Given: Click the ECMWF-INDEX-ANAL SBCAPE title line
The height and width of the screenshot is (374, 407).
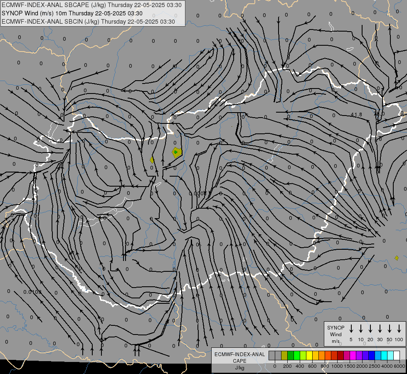Looking at the screenshot, I should pos(91,5).
